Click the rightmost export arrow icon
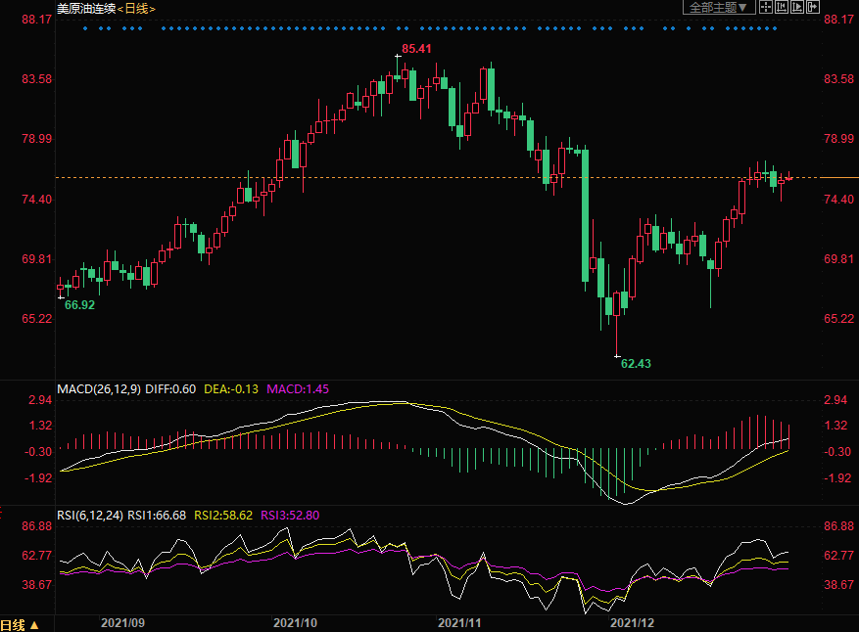This screenshot has height=632, width=859. (x=813, y=8)
